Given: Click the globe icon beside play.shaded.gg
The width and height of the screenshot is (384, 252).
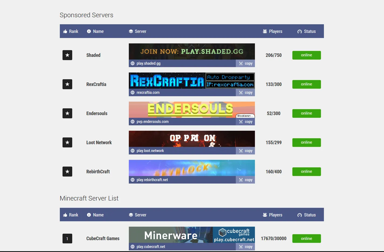Looking at the screenshot, I should tap(133, 64).
